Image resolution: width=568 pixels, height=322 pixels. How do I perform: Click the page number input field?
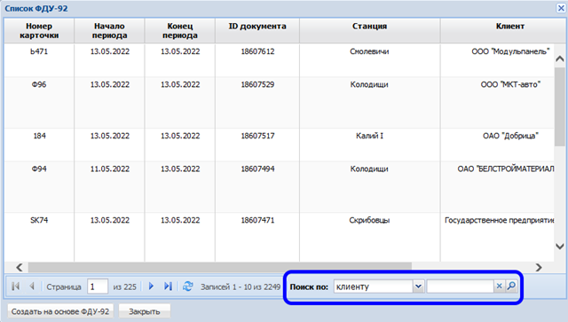98,287
